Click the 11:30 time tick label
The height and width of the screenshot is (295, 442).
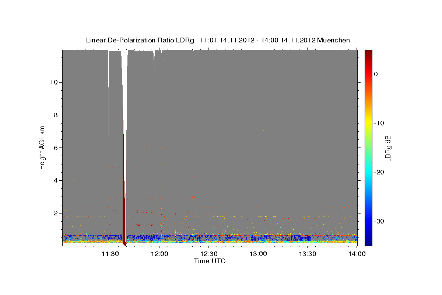coord(110,254)
